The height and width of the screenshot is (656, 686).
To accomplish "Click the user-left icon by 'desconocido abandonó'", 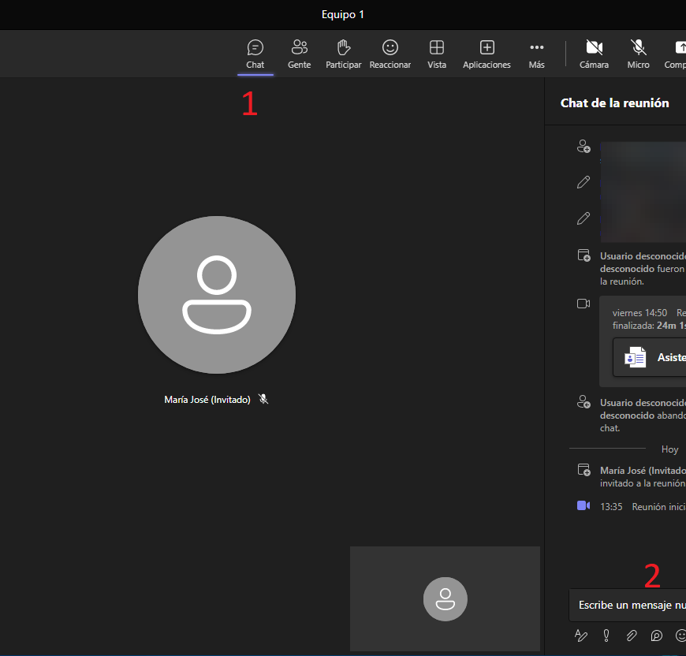I will (583, 401).
